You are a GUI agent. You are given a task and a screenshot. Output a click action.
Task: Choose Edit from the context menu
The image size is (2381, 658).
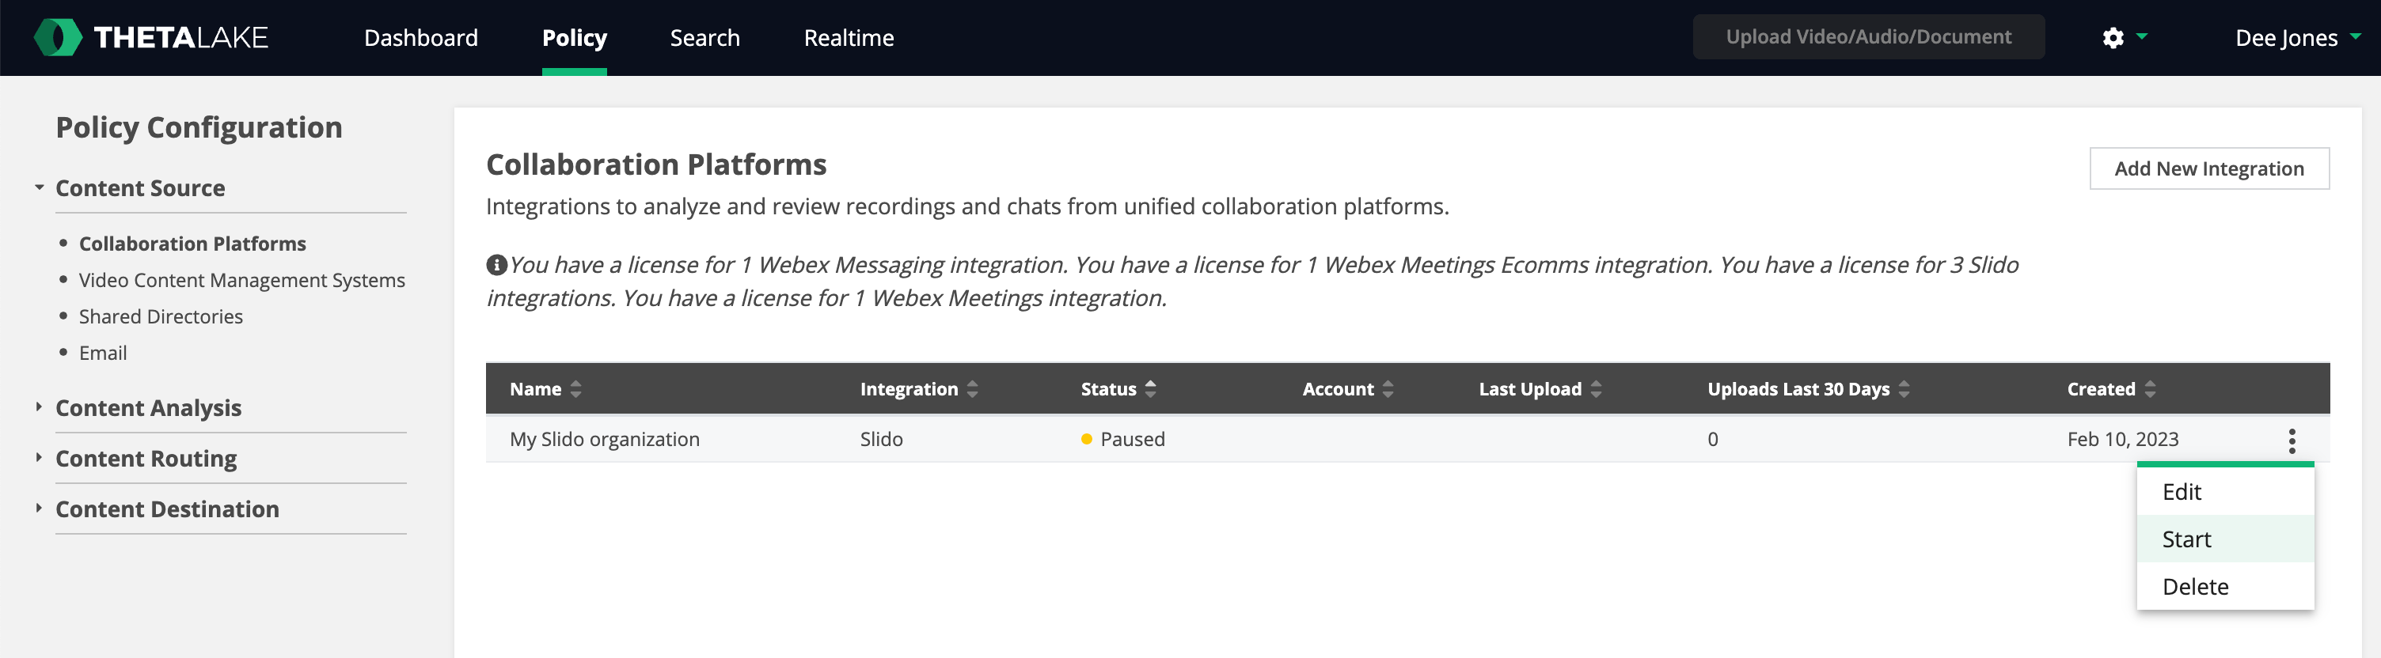pyautogui.click(x=2225, y=492)
